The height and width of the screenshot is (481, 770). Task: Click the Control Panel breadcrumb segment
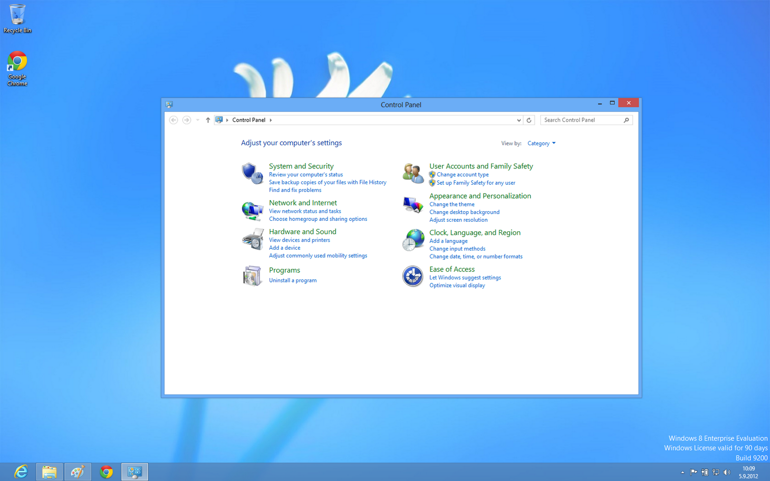click(249, 120)
